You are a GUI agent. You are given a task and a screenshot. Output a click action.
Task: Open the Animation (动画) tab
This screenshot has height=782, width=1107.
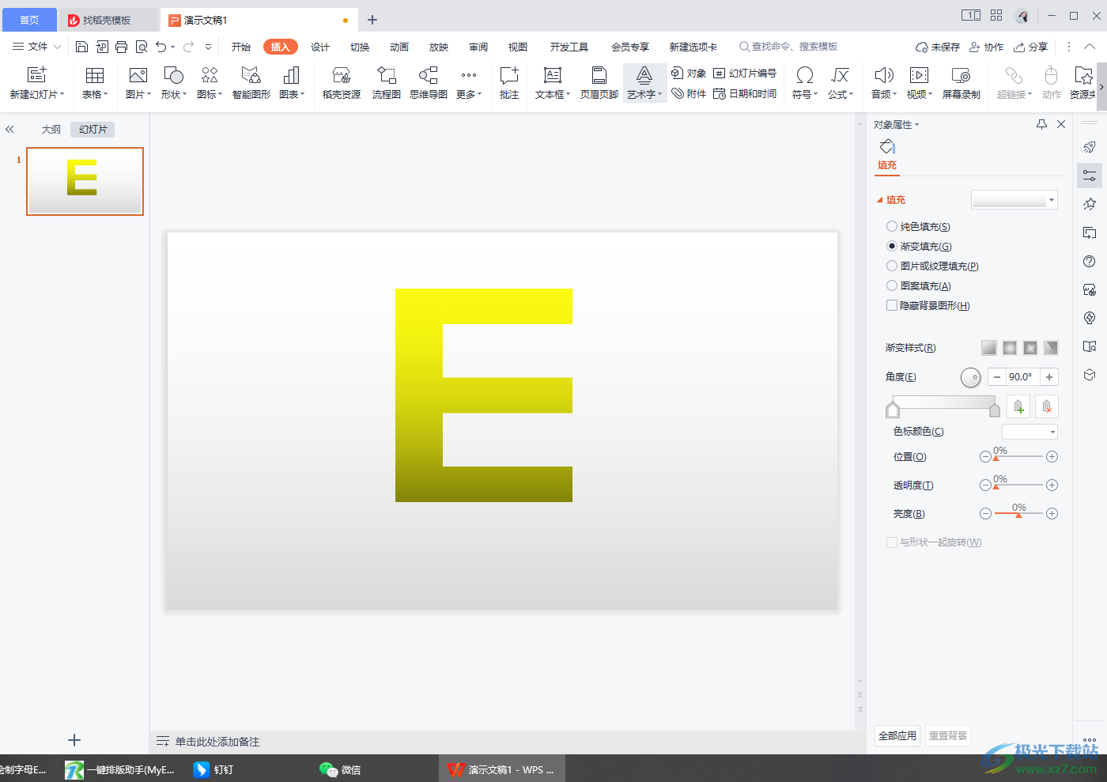(x=399, y=47)
